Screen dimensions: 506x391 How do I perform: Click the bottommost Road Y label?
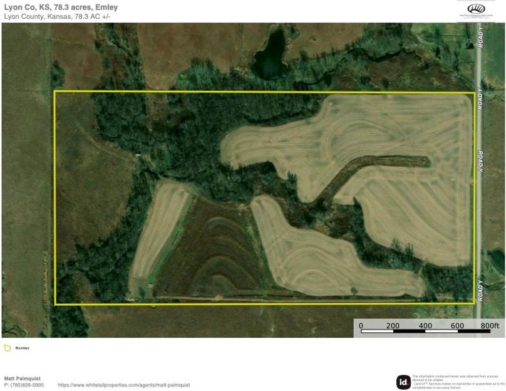click(480, 289)
